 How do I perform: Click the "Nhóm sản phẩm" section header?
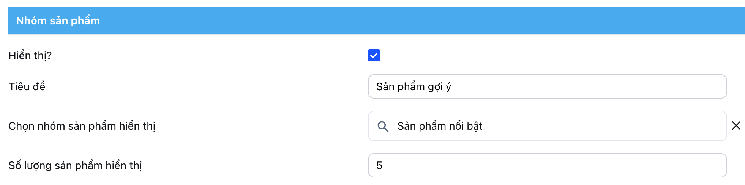click(x=58, y=20)
